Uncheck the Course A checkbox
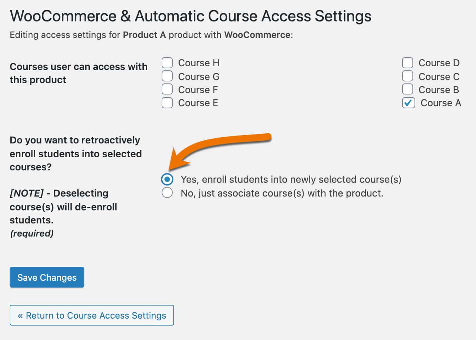This screenshot has width=476, height=340. coord(408,103)
